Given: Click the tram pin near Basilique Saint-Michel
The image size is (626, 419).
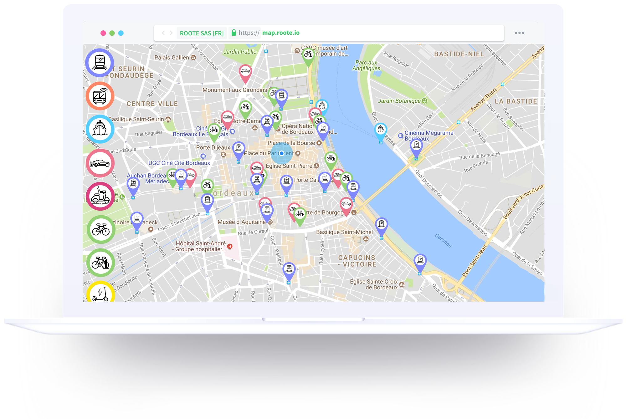Looking at the screenshot, I should (382, 227).
